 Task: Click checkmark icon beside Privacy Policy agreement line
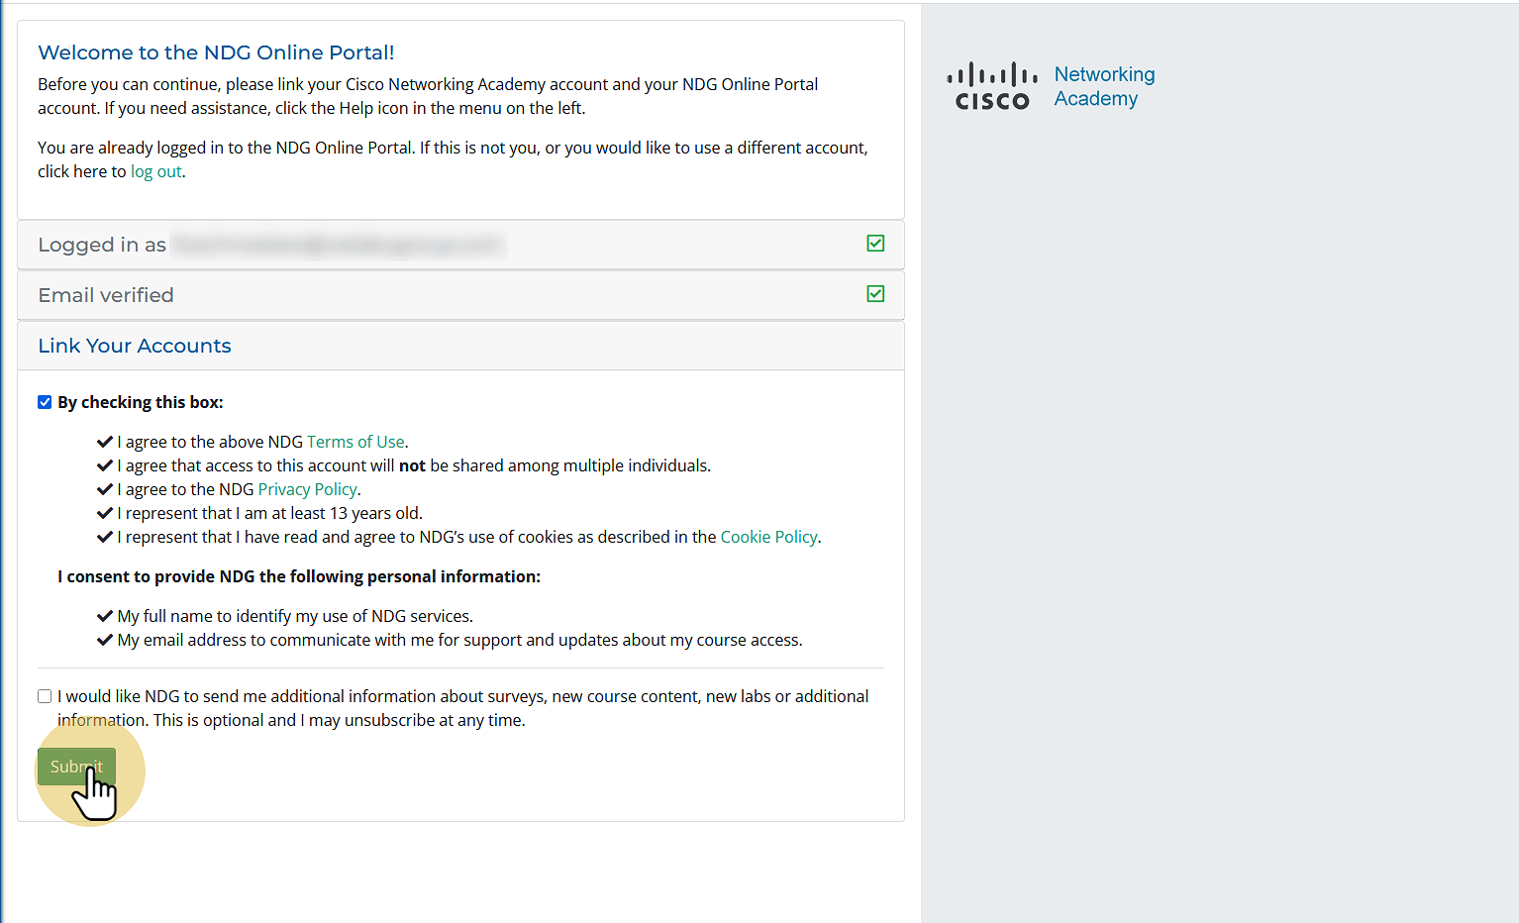(x=105, y=489)
